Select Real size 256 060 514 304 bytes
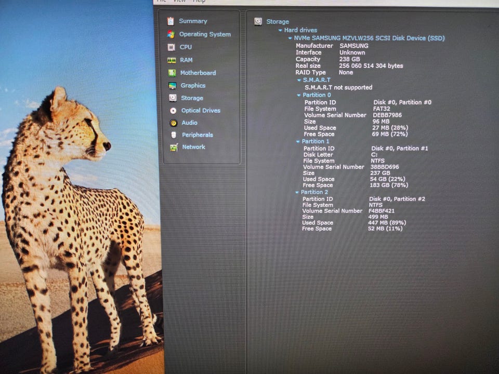The height and width of the screenshot is (374, 499). coord(371,66)
